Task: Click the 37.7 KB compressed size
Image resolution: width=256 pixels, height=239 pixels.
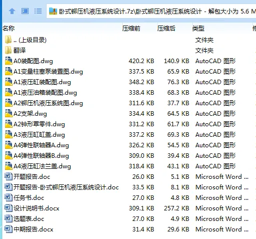Action: tap(178, 103)
